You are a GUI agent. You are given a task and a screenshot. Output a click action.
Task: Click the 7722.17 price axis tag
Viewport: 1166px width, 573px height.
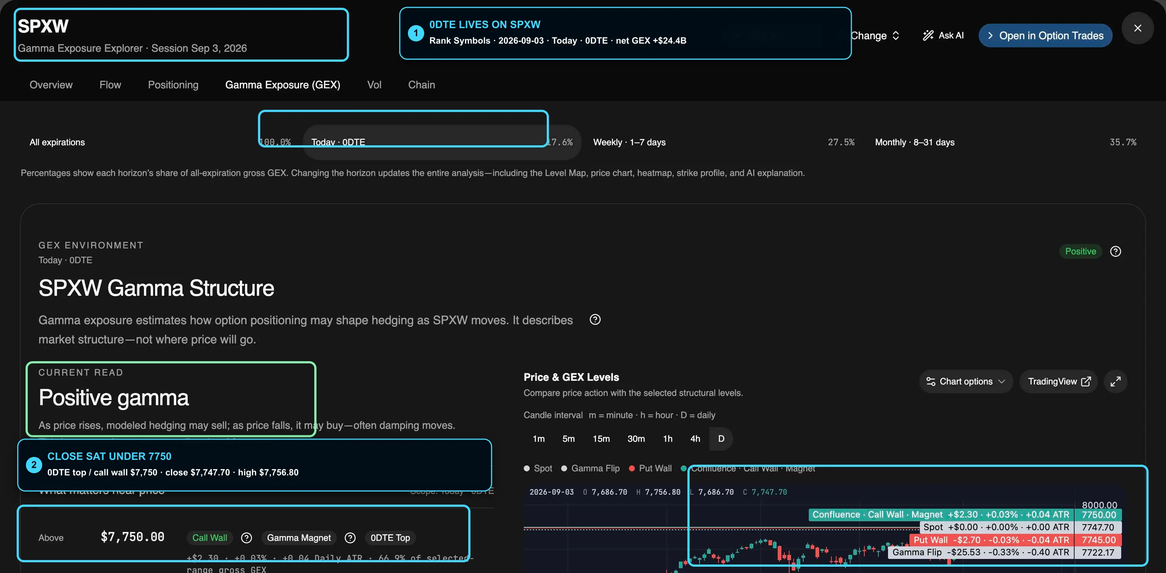tap(1099, 552)
